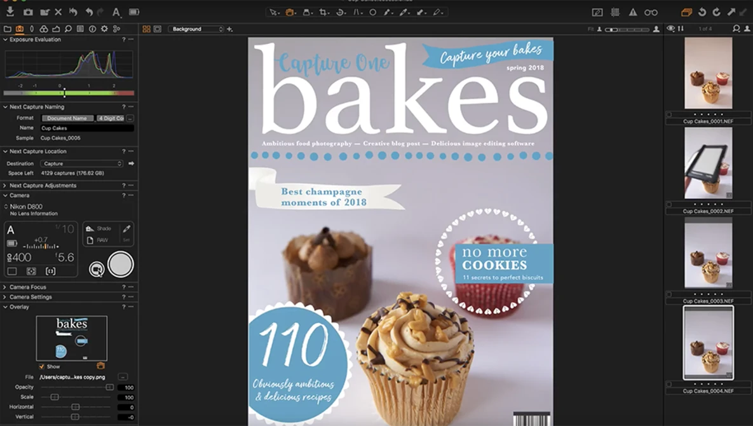Toggle the exposure warning triangle icon

tap(633, 13)
